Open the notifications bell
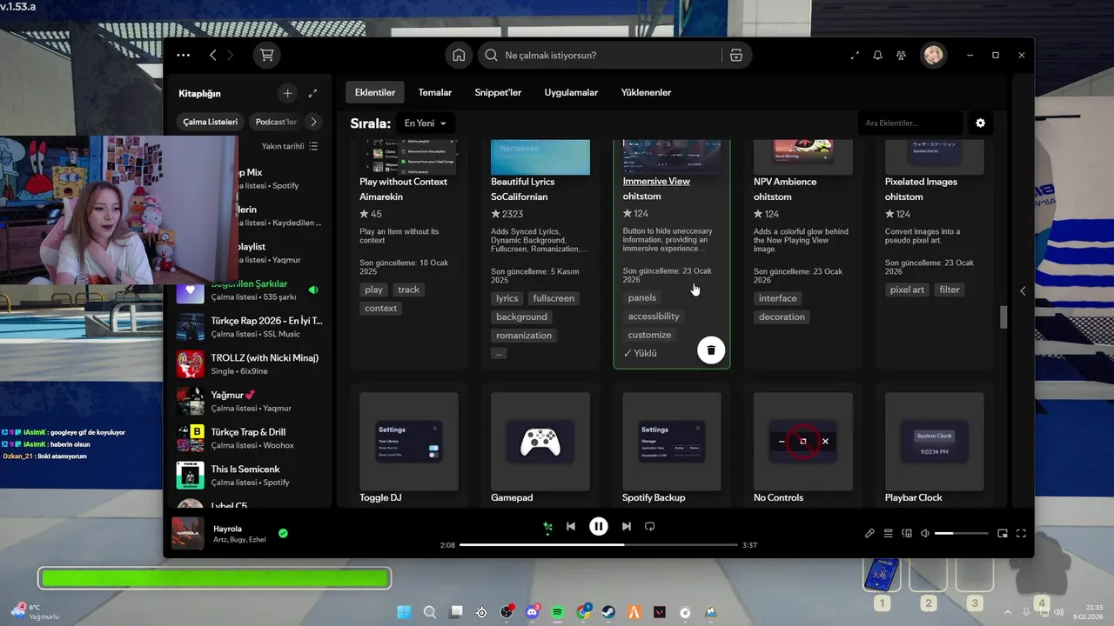Image resolution: width=1114 pixels, height=626 pixels. pos(877,55)
